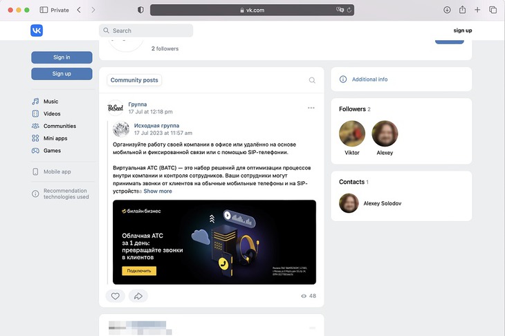The height and width of the screenshot is (336, 505).
Task: Toggle the Safari sidebar
Action: tap(44, 10)
